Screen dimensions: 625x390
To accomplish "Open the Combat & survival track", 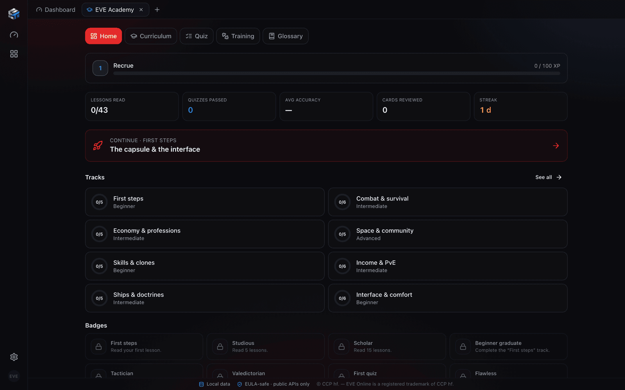I will [448, 202].
